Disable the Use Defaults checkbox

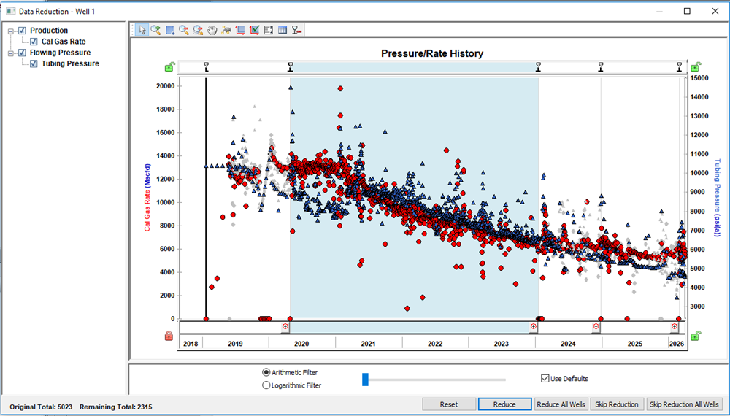pos(545,378)
